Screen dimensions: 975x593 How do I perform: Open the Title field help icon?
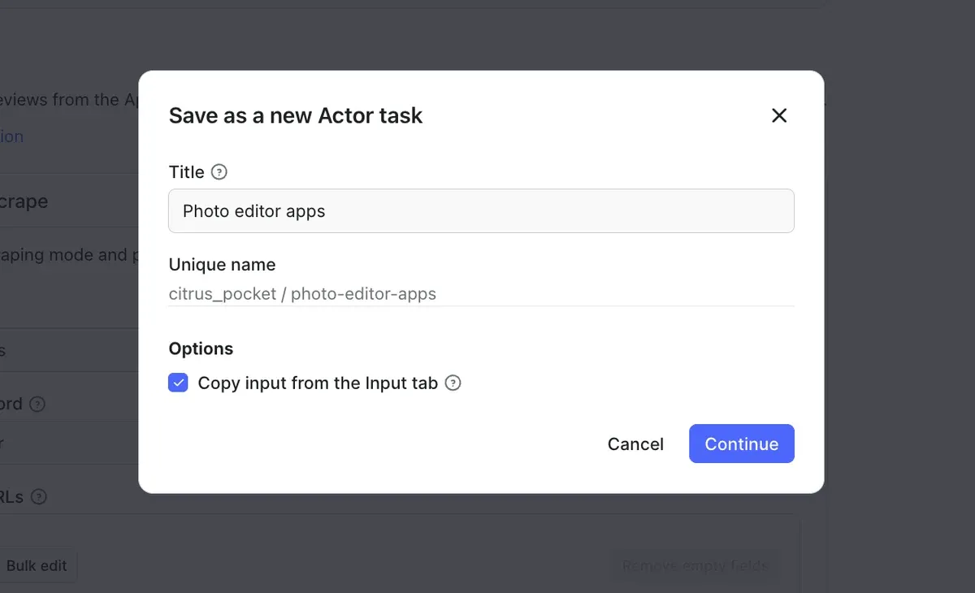click(x=219, y=172)
